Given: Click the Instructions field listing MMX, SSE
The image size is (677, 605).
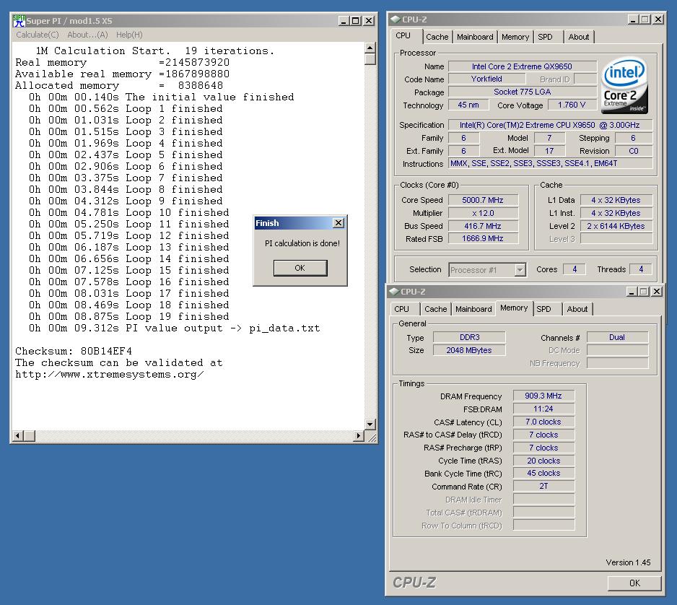Looking at the screenshot, I should [551, 163].
